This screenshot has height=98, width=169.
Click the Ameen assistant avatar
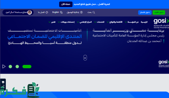(30, 12)
